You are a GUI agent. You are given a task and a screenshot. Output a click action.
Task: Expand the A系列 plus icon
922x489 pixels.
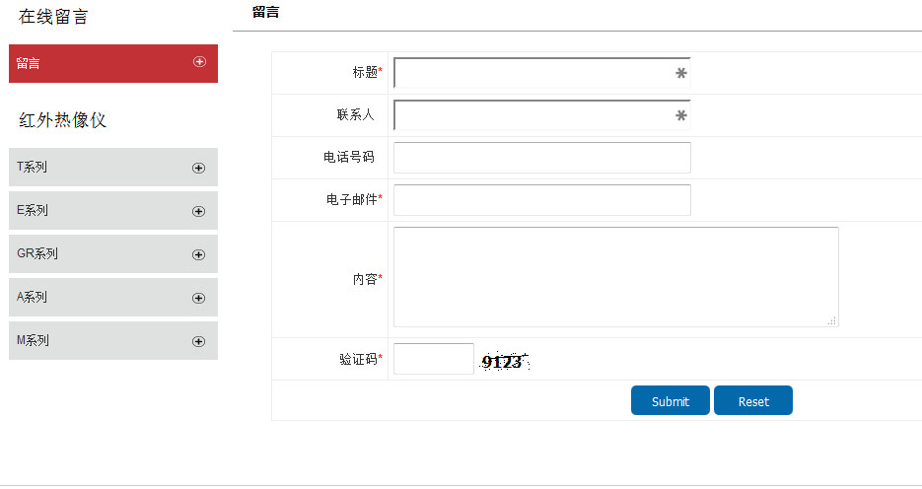[198, 298]
